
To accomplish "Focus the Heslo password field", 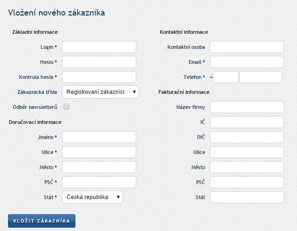I will point(99,62).
